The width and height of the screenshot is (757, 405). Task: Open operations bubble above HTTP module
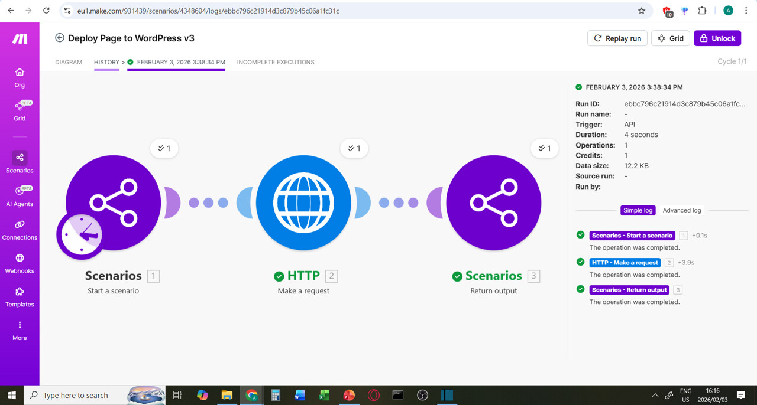(x=354, y=148)
